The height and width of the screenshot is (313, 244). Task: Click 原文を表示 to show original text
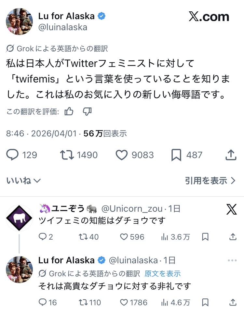coord(163,274)
